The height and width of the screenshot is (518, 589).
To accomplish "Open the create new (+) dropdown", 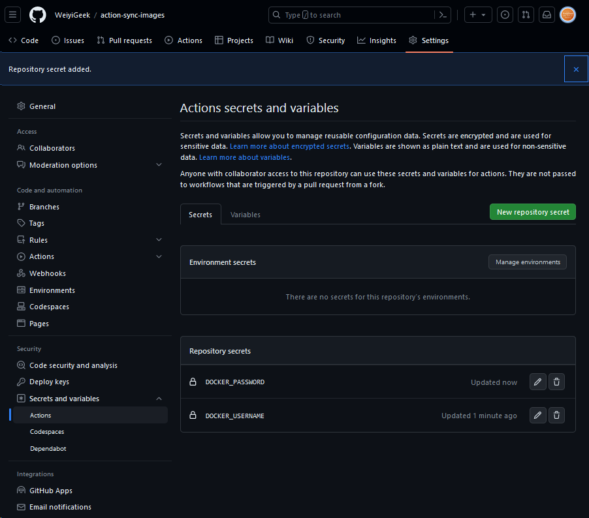I will [x=479, y=14].
